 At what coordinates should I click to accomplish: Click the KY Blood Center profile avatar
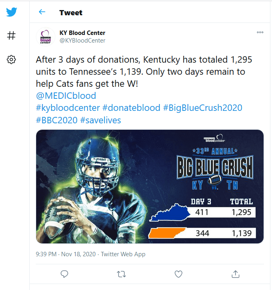(45, 37)
